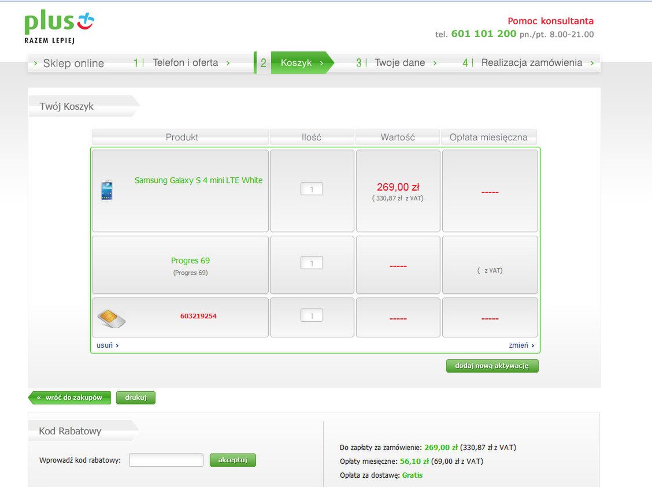Click the drukuj button
652x487 pixels.
136,397
